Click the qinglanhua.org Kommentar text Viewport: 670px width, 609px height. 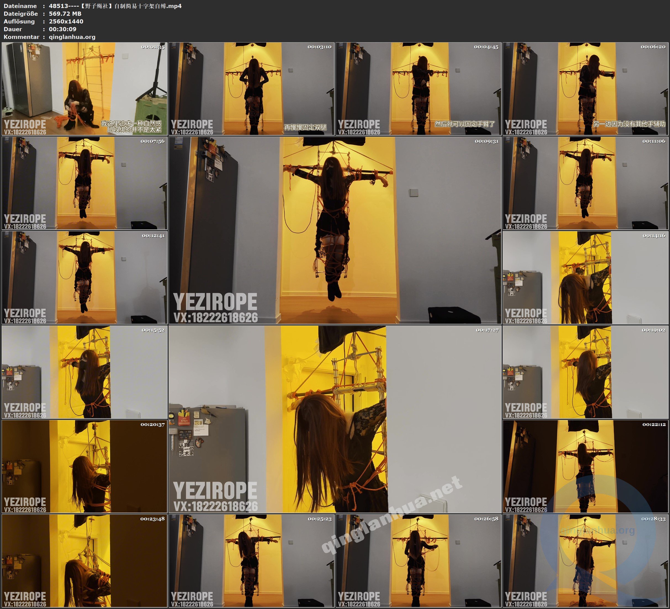72,37
